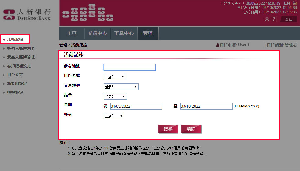Click the 搜尋 search button
The image size is (300, 171).
pyautogui.click(x=168, y=129)
